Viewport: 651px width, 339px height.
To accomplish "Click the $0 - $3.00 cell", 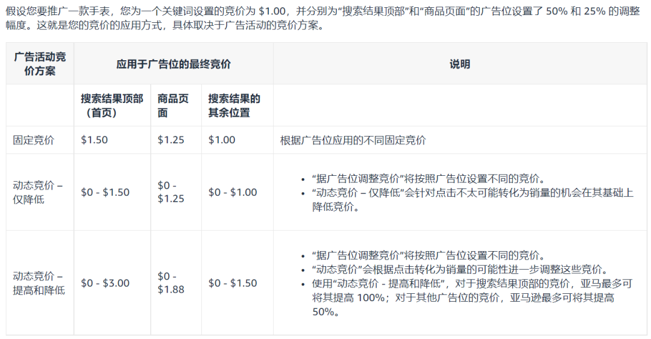I will tap(105, 283).
